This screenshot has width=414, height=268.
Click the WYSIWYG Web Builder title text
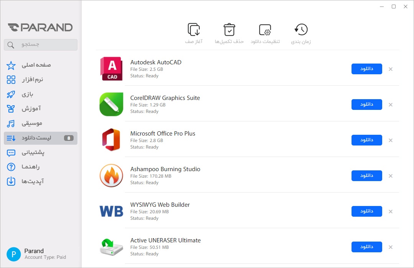tap(160, 205)
